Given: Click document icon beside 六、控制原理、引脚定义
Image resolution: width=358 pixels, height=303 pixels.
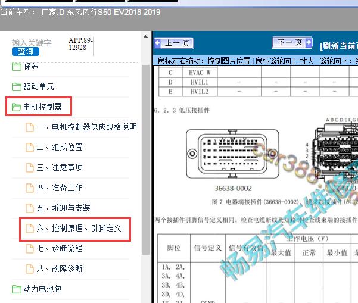Looking at the screenshot, I should click(x=30, y=229).
